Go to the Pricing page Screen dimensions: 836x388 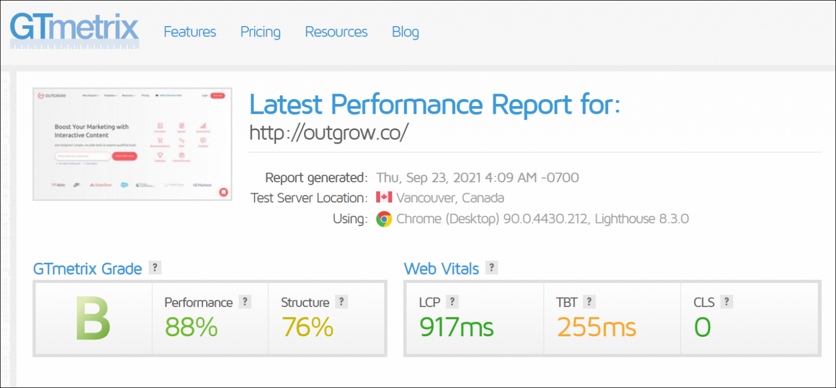click(x=260, y=32)
